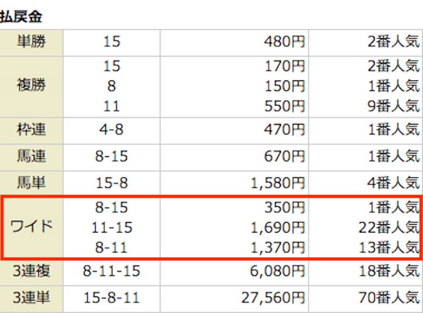Select the 4-8 bracket quinella combination
This screenshot has width=423, height=313.
[112, 130]
